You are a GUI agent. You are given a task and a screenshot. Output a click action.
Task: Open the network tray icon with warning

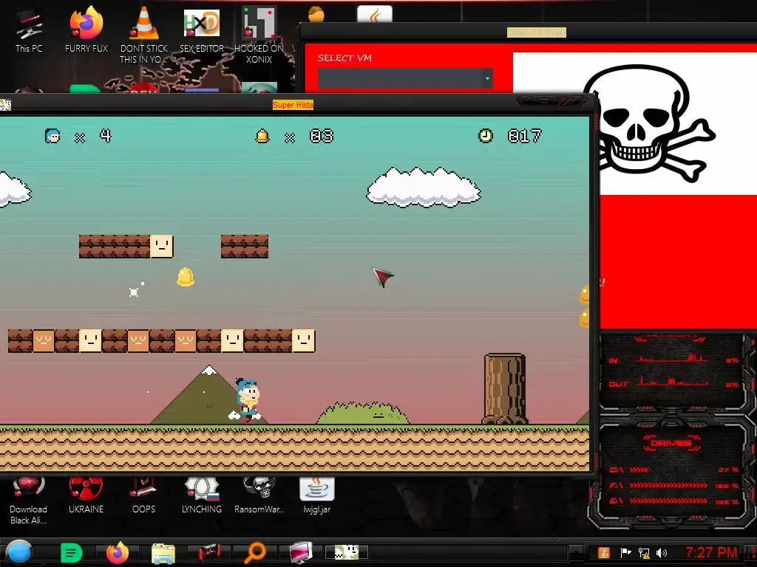coord(644,553)
